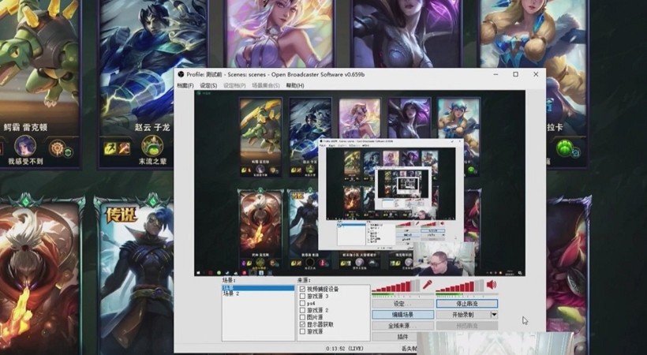Click the green orb icon on the 拉卡 card
The height and width of the screenshot is (355, 647).
click(565, 148)
